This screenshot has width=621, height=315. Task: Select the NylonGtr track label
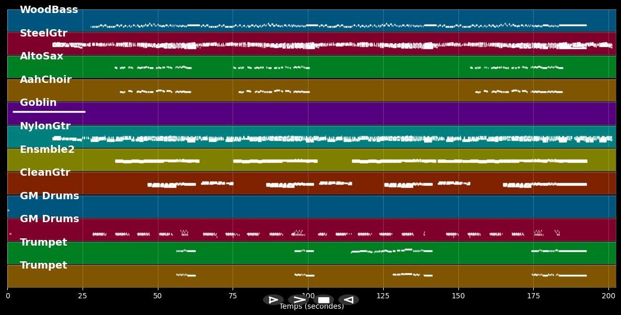(45, 126)
